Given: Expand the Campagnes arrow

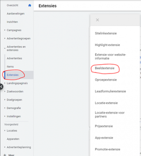Looking at the screenshot, I should pyautogui.click(x=5, y=30).
